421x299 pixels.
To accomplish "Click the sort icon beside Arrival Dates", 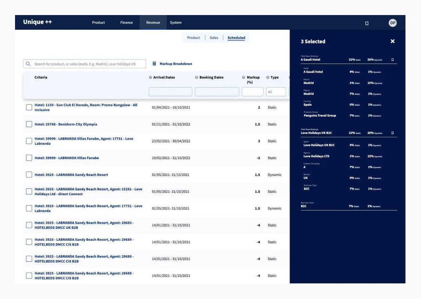I will point(151,77).
